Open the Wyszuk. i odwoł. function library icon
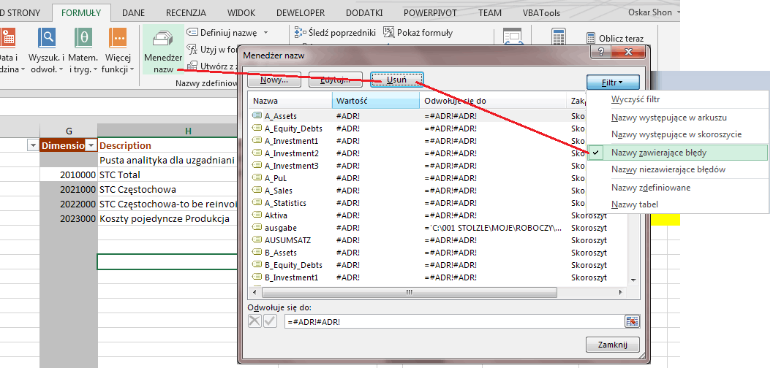773x368 pixels. click(x=47, y=37)
